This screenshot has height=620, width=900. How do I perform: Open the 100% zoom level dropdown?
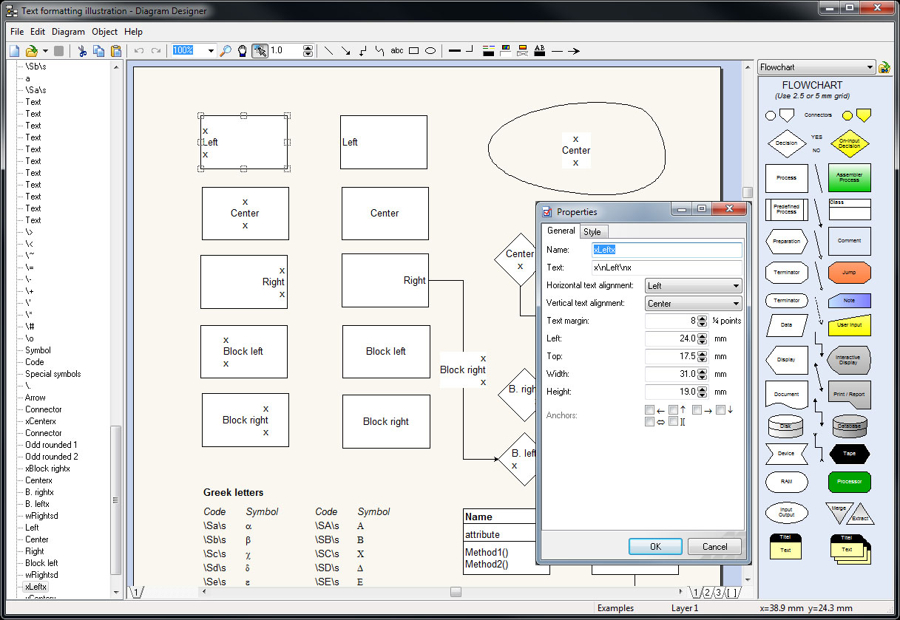click(x=211, y=51)
